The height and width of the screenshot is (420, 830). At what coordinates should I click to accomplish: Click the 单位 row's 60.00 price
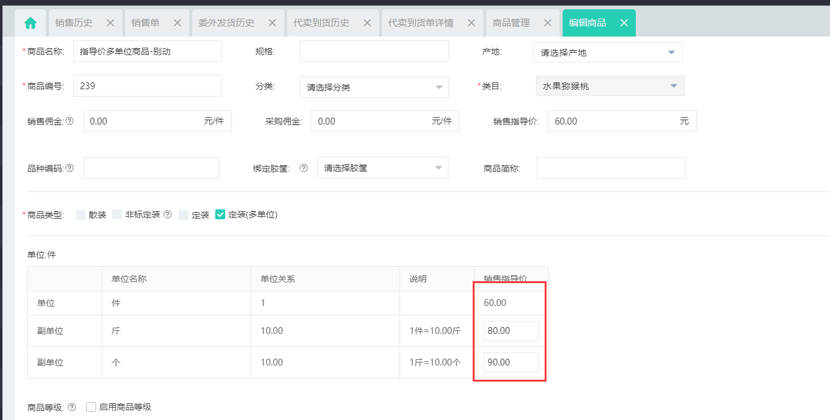(495, 303)
